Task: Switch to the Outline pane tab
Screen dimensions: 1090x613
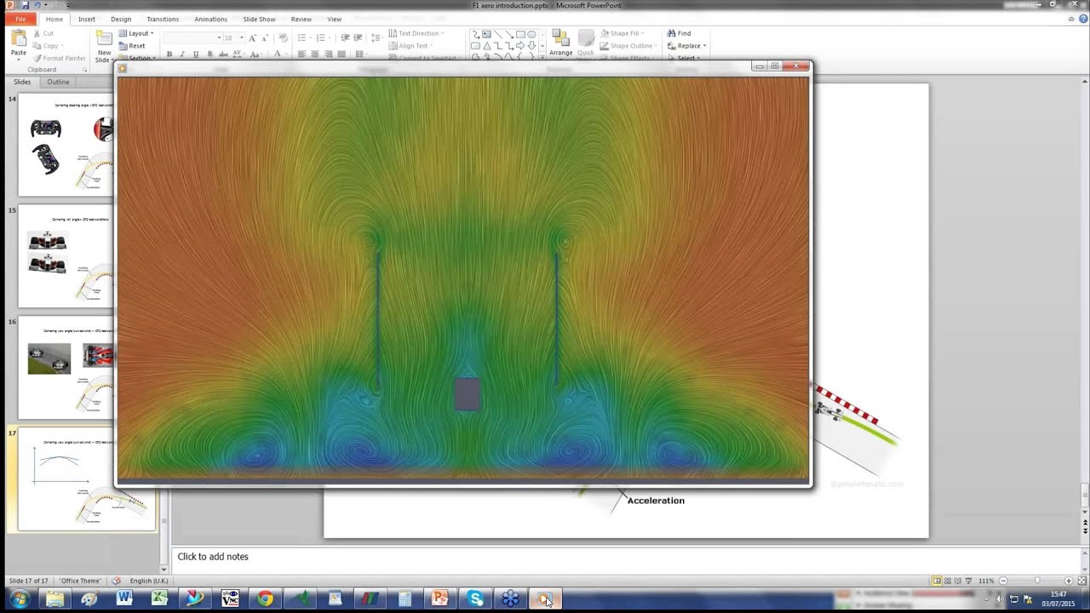Action: coord(58,82)
